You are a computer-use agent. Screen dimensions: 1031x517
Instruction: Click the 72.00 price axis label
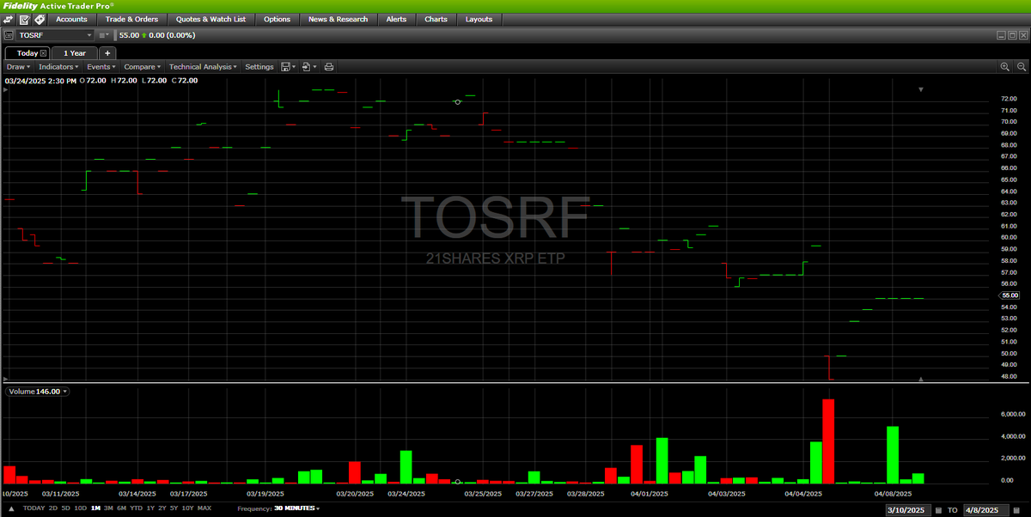[x=1010, y=99]
